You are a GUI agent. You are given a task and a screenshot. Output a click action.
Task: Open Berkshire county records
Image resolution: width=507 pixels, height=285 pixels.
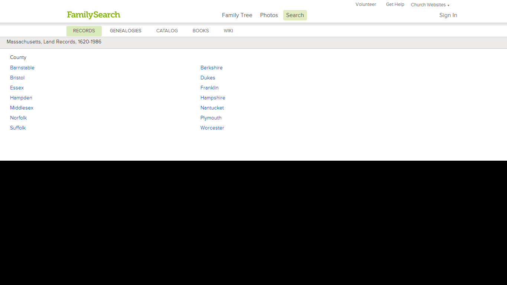[x=212, y=68]
